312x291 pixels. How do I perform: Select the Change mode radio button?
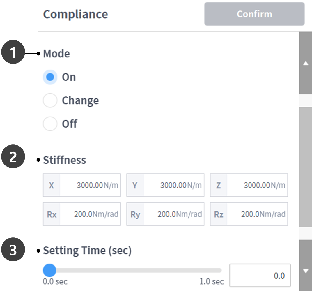coord(50,101)
